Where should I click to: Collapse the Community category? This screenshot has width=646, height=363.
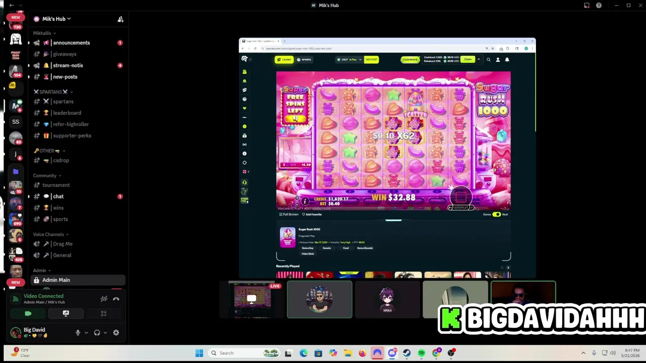tap(47, 175)
